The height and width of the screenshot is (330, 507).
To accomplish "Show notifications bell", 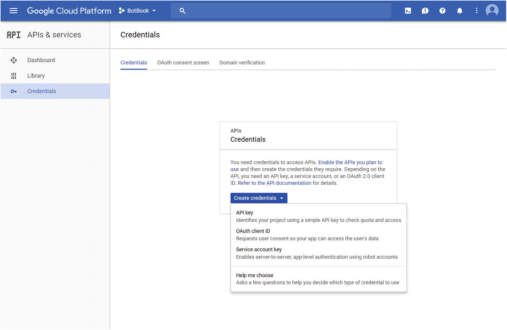I will [459, 11].
